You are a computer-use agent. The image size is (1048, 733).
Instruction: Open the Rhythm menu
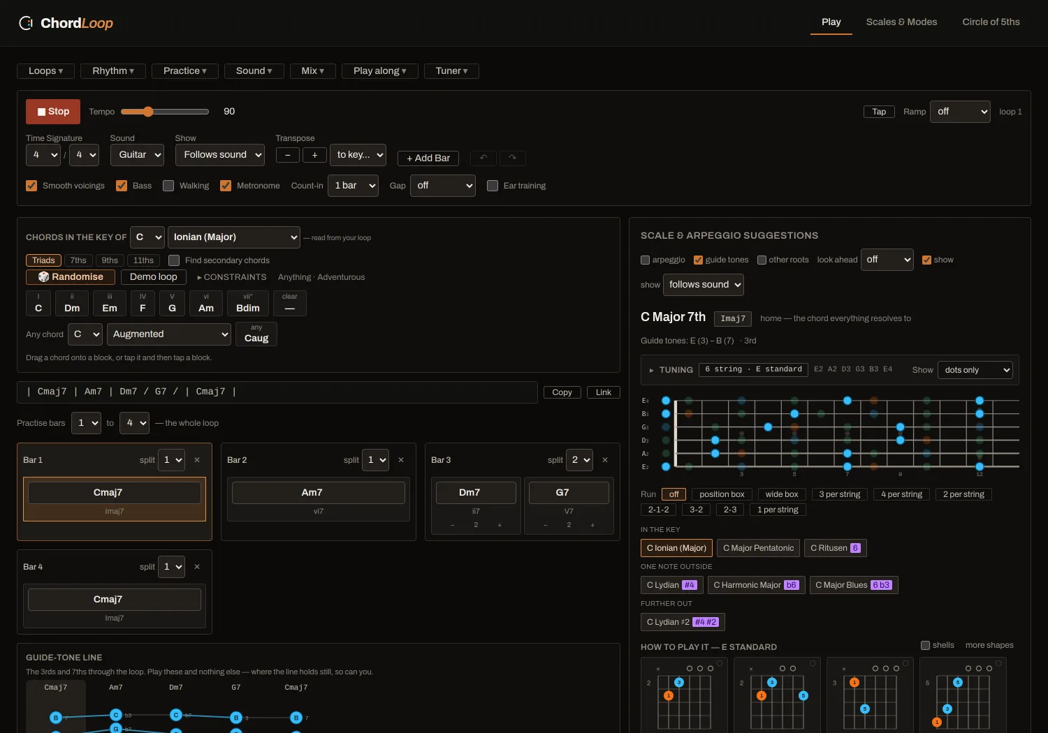tap(113, 71)
